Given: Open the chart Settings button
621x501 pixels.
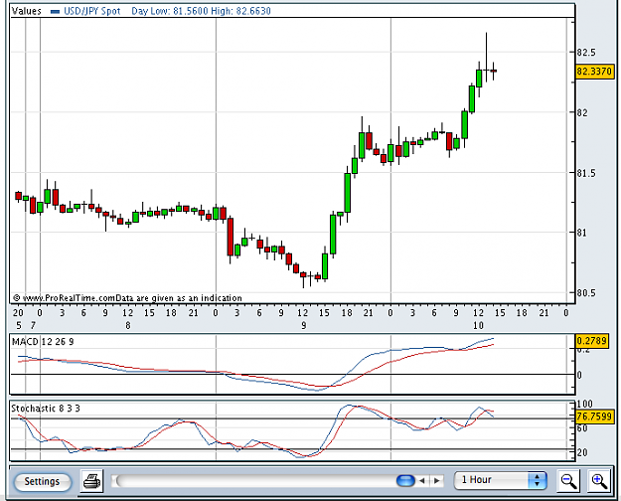Looking at the screenshot, I should click(43, 481).
